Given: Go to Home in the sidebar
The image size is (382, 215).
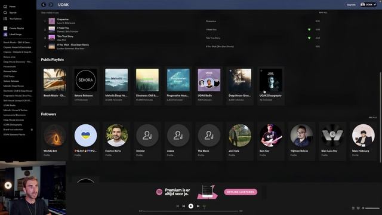Looking at the screenshot, I should [10, 7].
